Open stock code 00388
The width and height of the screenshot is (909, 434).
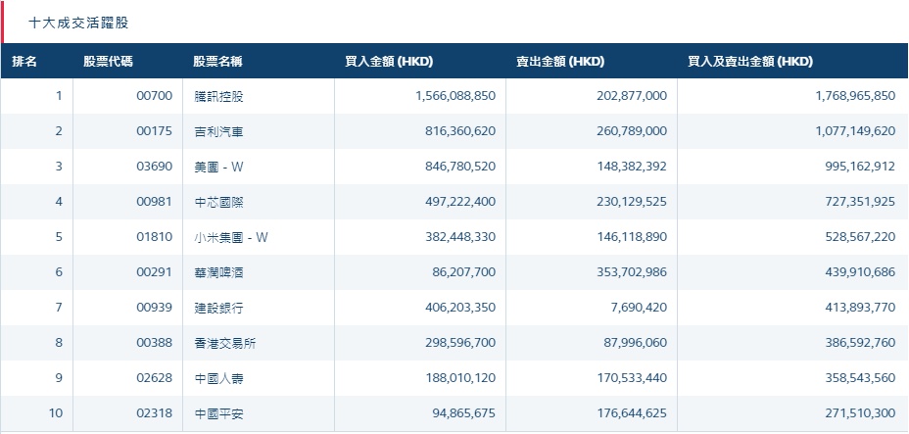155,343
